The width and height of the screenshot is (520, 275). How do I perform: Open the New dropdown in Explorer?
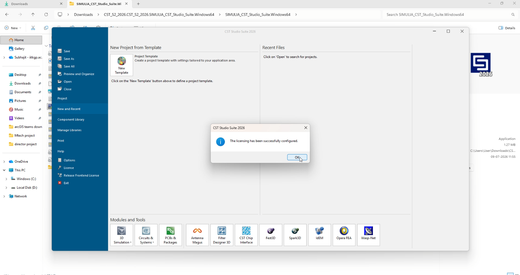13,28
